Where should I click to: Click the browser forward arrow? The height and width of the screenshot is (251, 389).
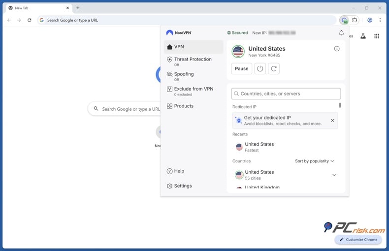(19, 20)
